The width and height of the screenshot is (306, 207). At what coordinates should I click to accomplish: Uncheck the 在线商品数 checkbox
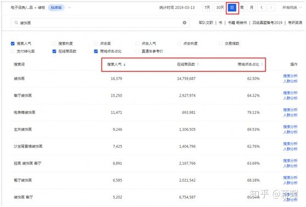pyautogui.click(x=54, y=51)
